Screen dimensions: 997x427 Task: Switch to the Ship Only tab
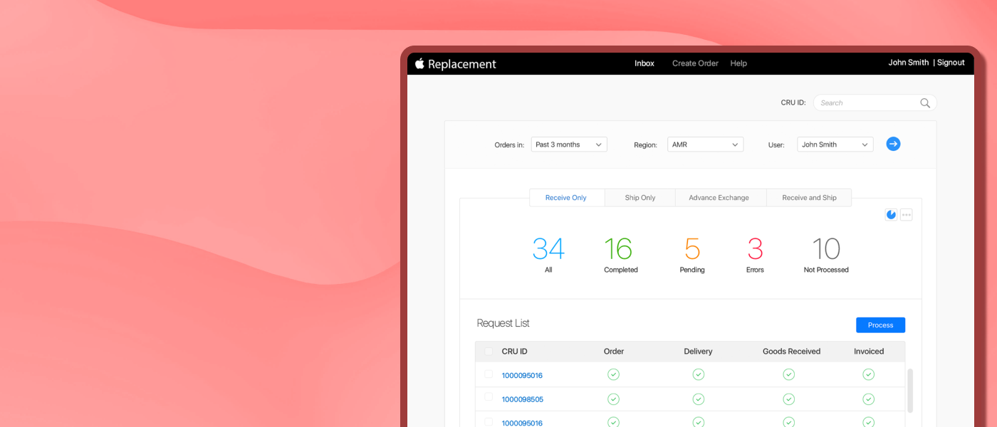[x=640, y=198]
